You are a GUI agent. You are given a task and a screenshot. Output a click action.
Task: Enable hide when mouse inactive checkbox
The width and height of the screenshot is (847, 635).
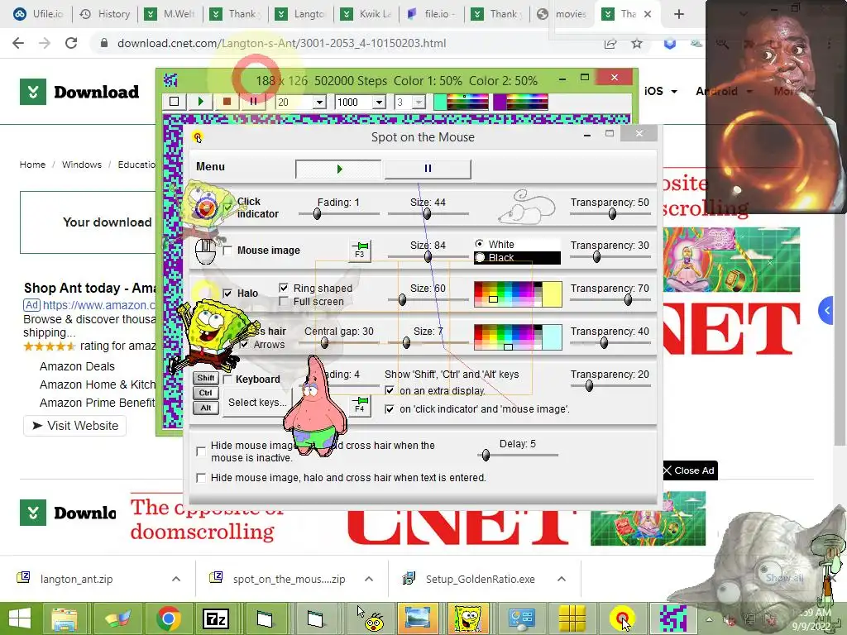[201, 451]
